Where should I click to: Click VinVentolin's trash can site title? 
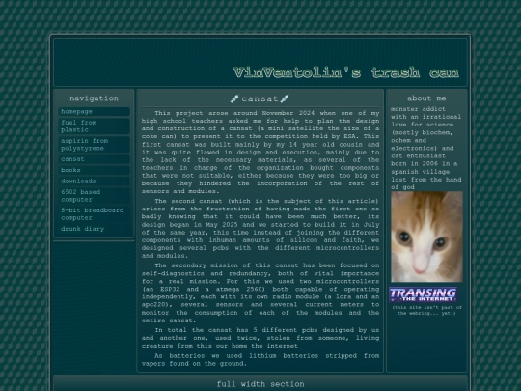point(346,72)
